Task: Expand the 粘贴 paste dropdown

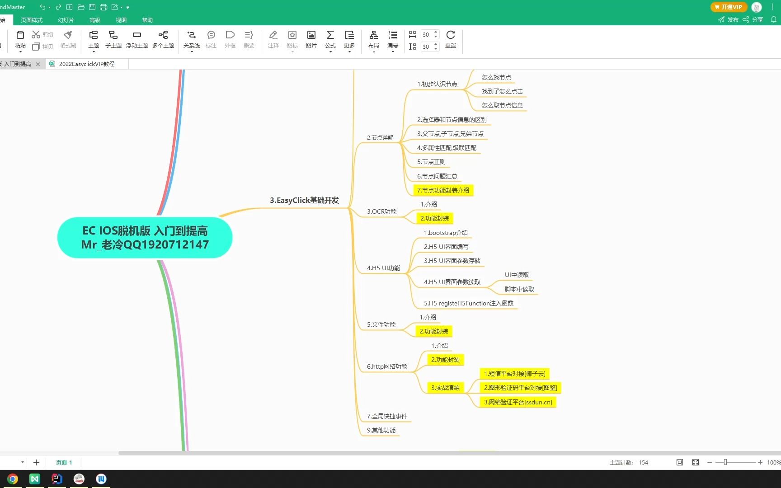Action: coord(20,51)
